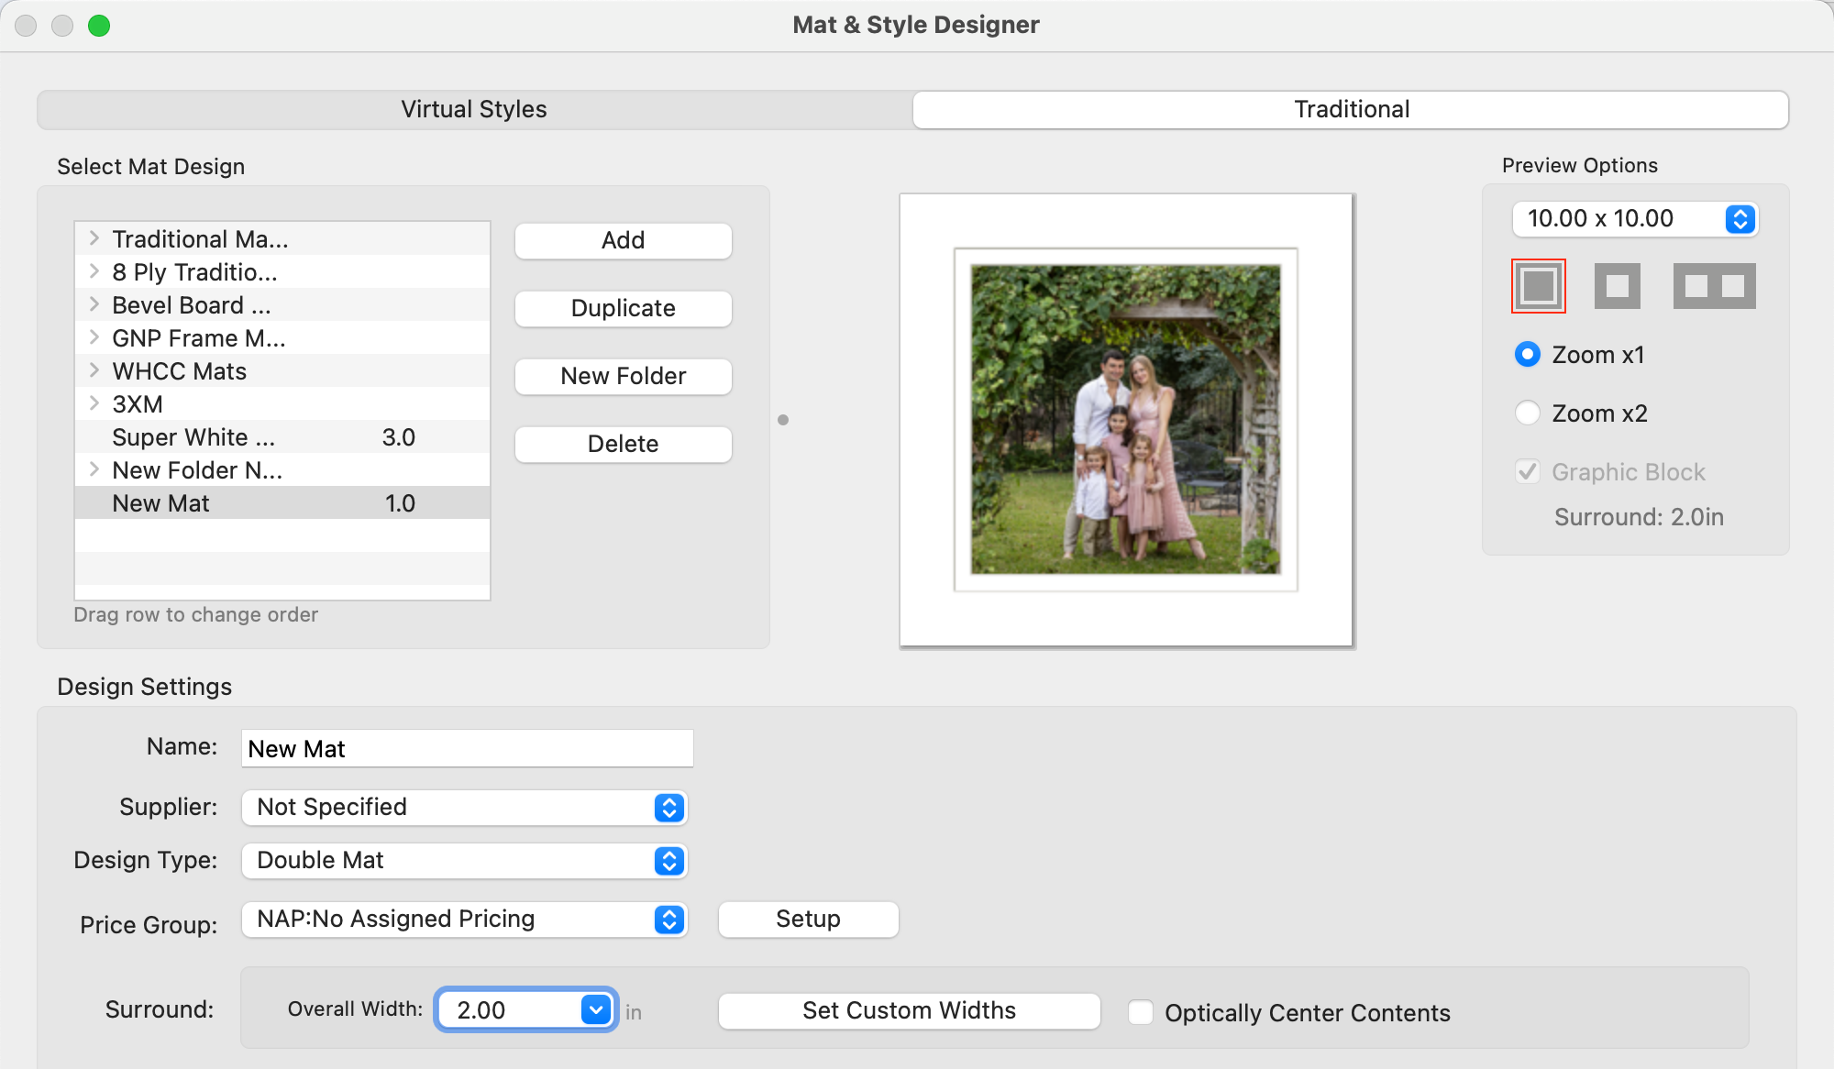This screenshot has width=1834, height=1069.
Task: Click the Duplicate button
Action: pos(623,308)
